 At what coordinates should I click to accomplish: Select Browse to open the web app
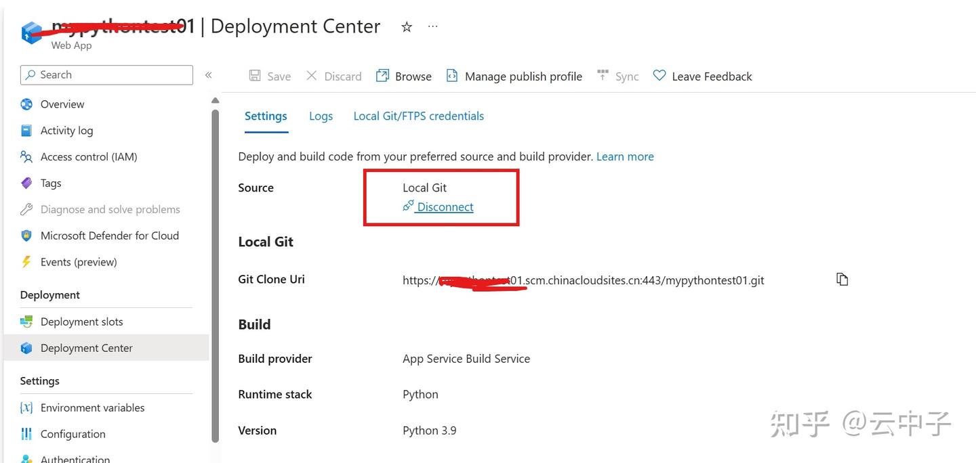[x=404, y=76]
